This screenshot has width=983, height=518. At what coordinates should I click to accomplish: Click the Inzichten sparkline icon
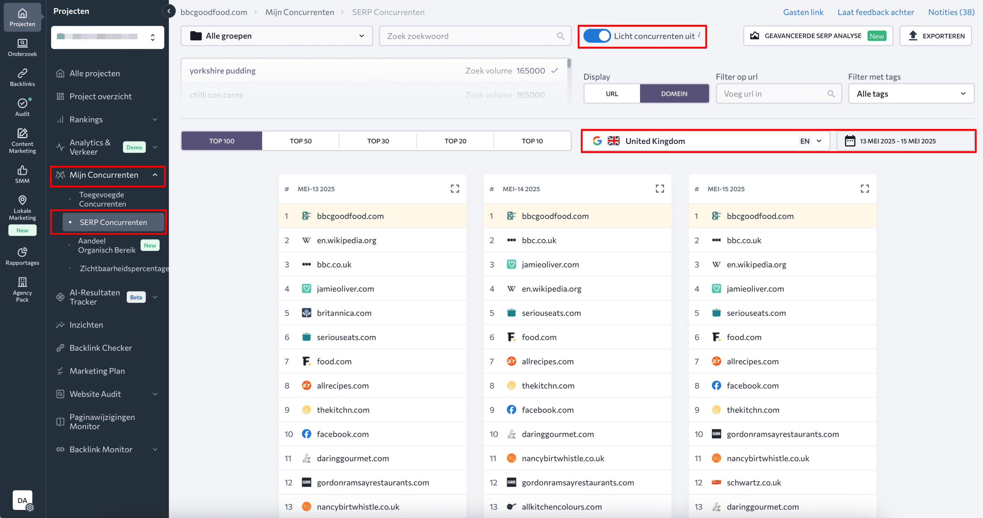tap(60, 325)
